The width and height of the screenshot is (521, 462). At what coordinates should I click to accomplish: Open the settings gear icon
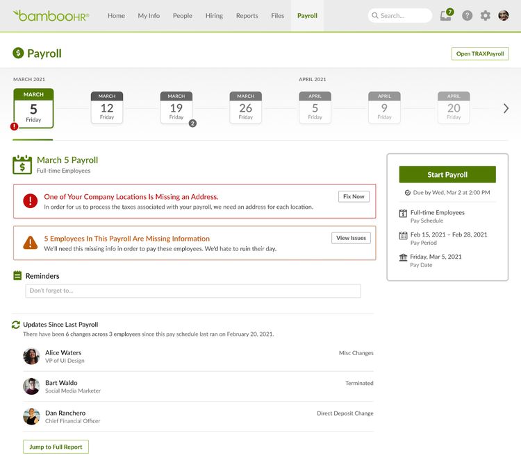(x=486, y=15)
